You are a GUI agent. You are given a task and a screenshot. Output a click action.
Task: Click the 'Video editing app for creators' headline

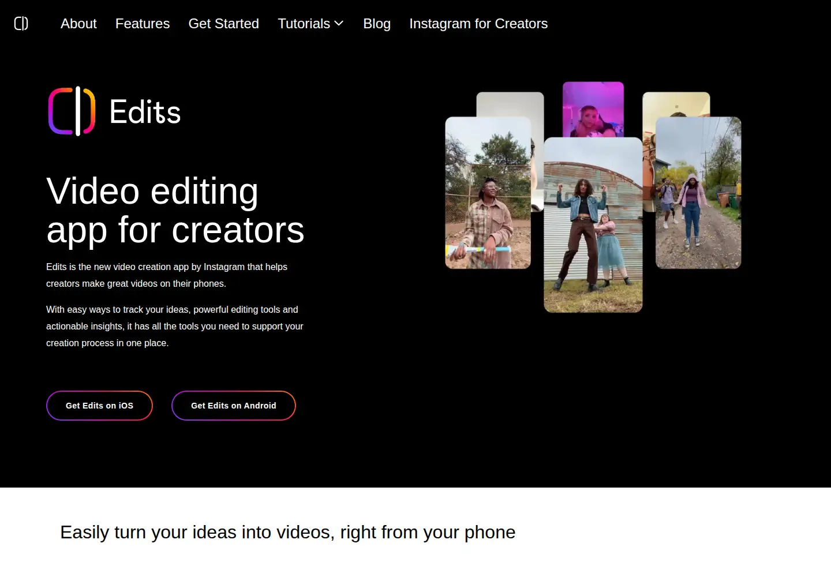(x=175, y=210)
